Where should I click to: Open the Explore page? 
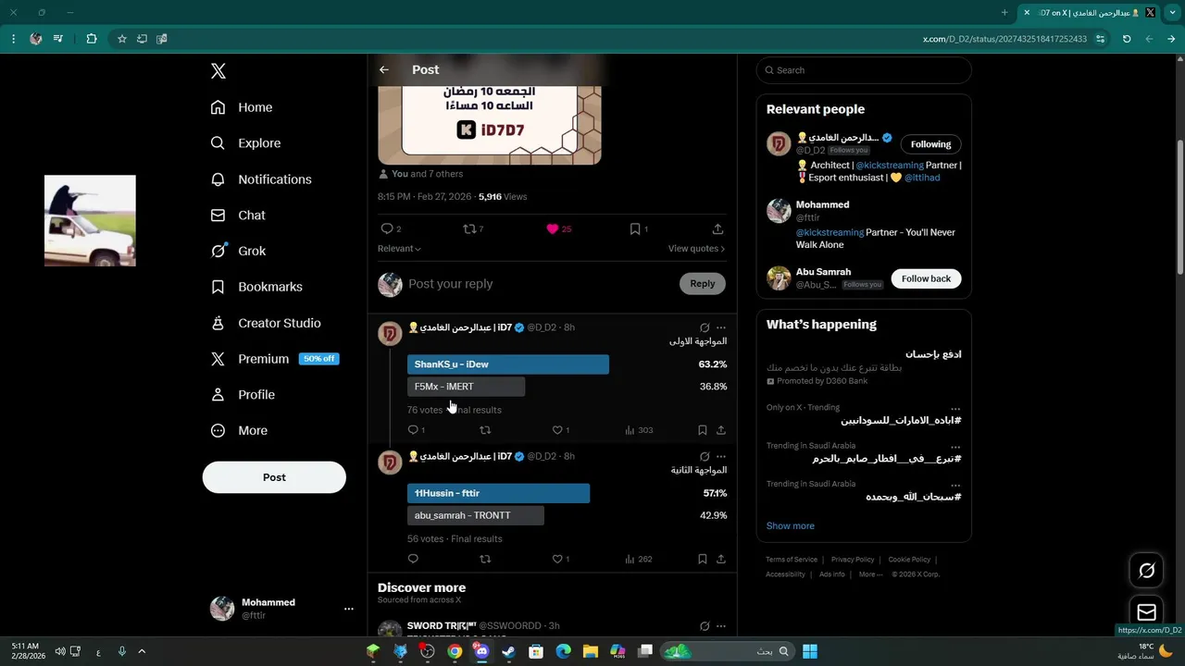point(245,143)
